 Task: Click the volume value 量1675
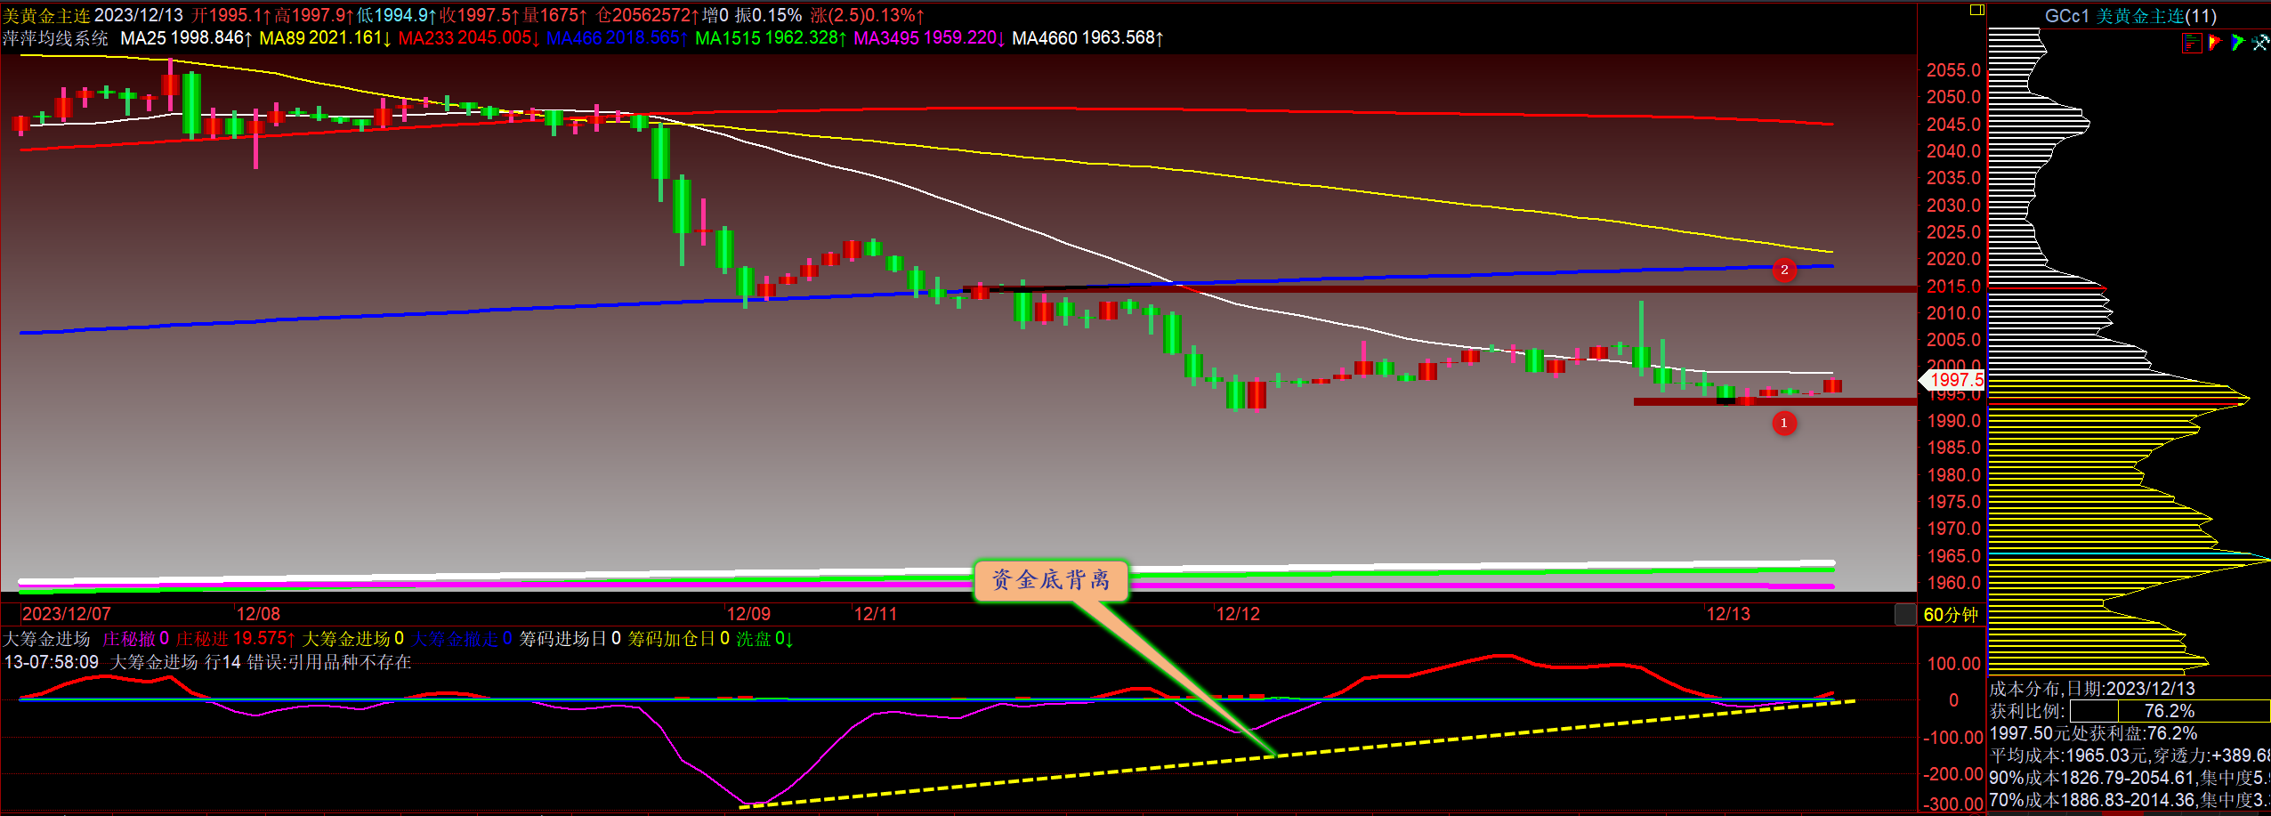[554, 16]
